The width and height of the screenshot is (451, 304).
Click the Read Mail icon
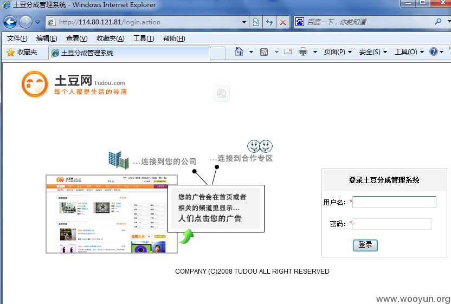[x=288, y=52]
